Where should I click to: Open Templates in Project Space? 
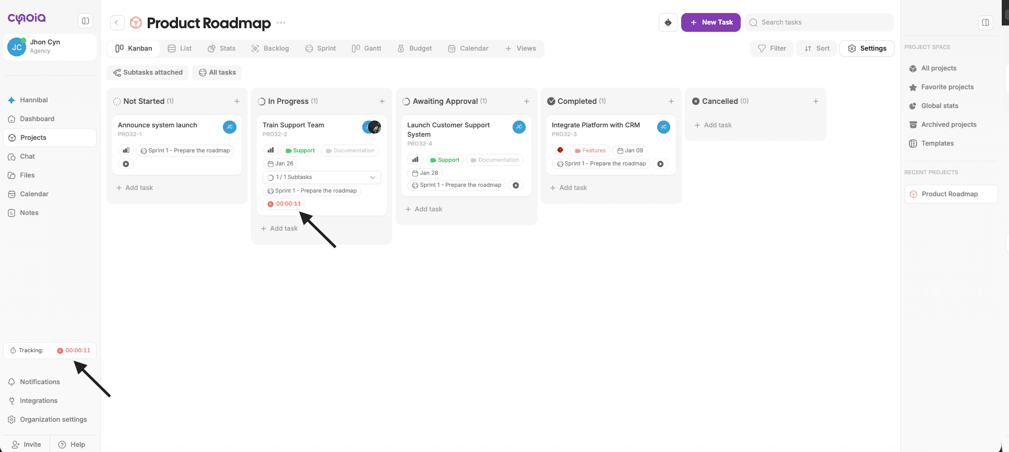click(x=937, y=144)
